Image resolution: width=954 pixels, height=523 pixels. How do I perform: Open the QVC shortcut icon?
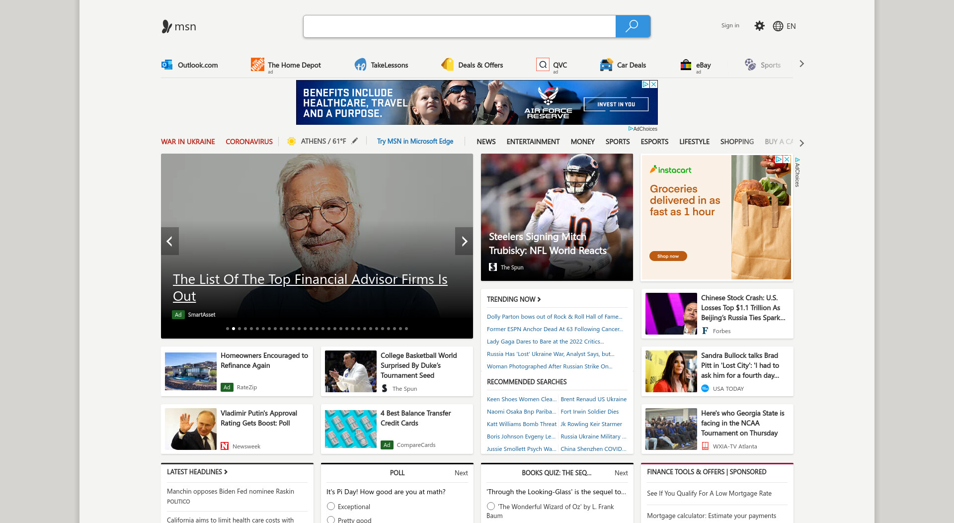coord(543,65)
